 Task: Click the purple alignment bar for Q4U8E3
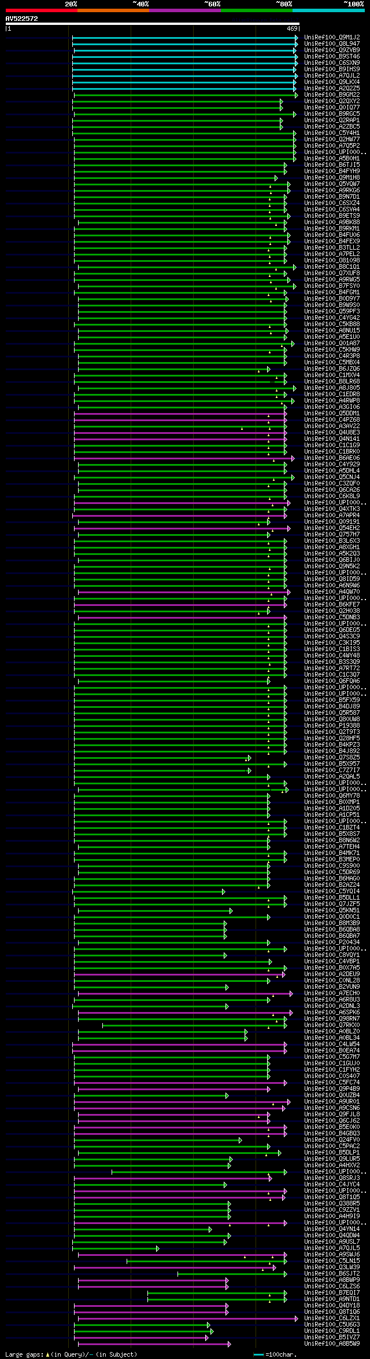tap(180, 432)
